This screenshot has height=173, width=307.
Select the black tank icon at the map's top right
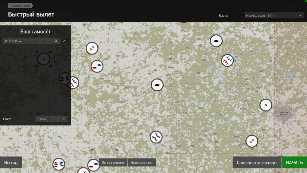pos(216,41)
